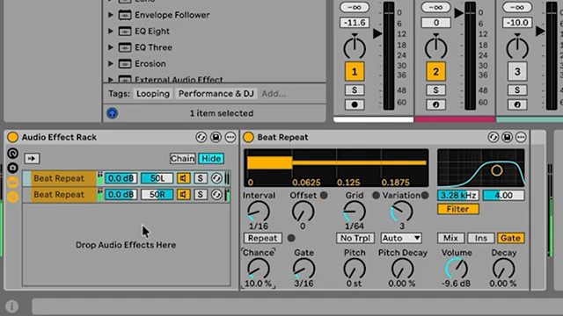This screenshot has width=563, height=316.
Task: Click the Hide button in rack
Action: [x=211, y=158]
